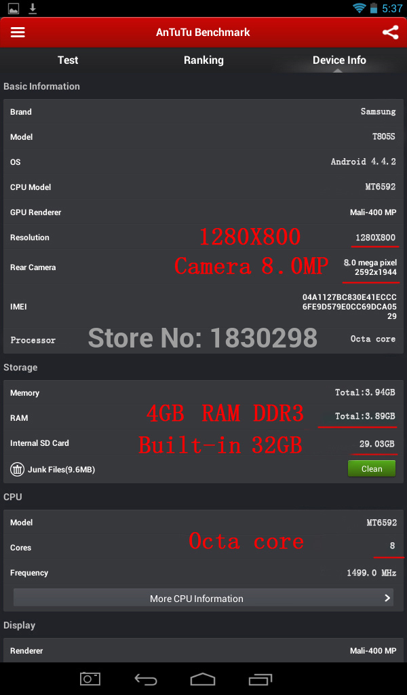Image resolution: width=407 pixels, height=695 pixels.
Task: Select the Device Info tab
Action: click(339, 60)
